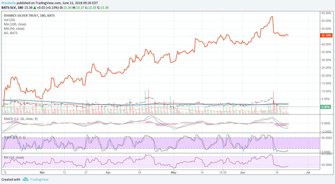This screenshot has height=184, width=335.
Task: Click the 15:30 label on the date axis
Action: pyautogui.click(x=222, y=172)
